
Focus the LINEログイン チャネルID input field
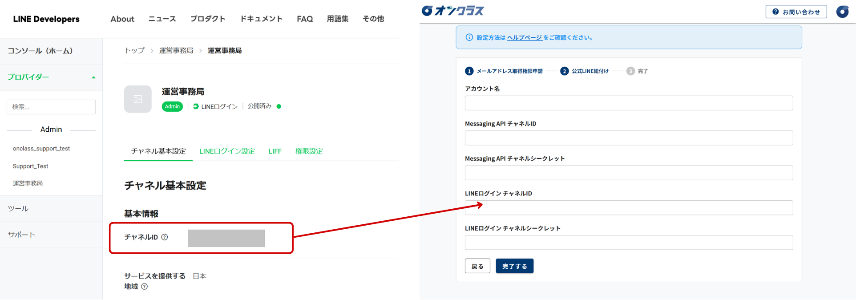coord(628,208)
